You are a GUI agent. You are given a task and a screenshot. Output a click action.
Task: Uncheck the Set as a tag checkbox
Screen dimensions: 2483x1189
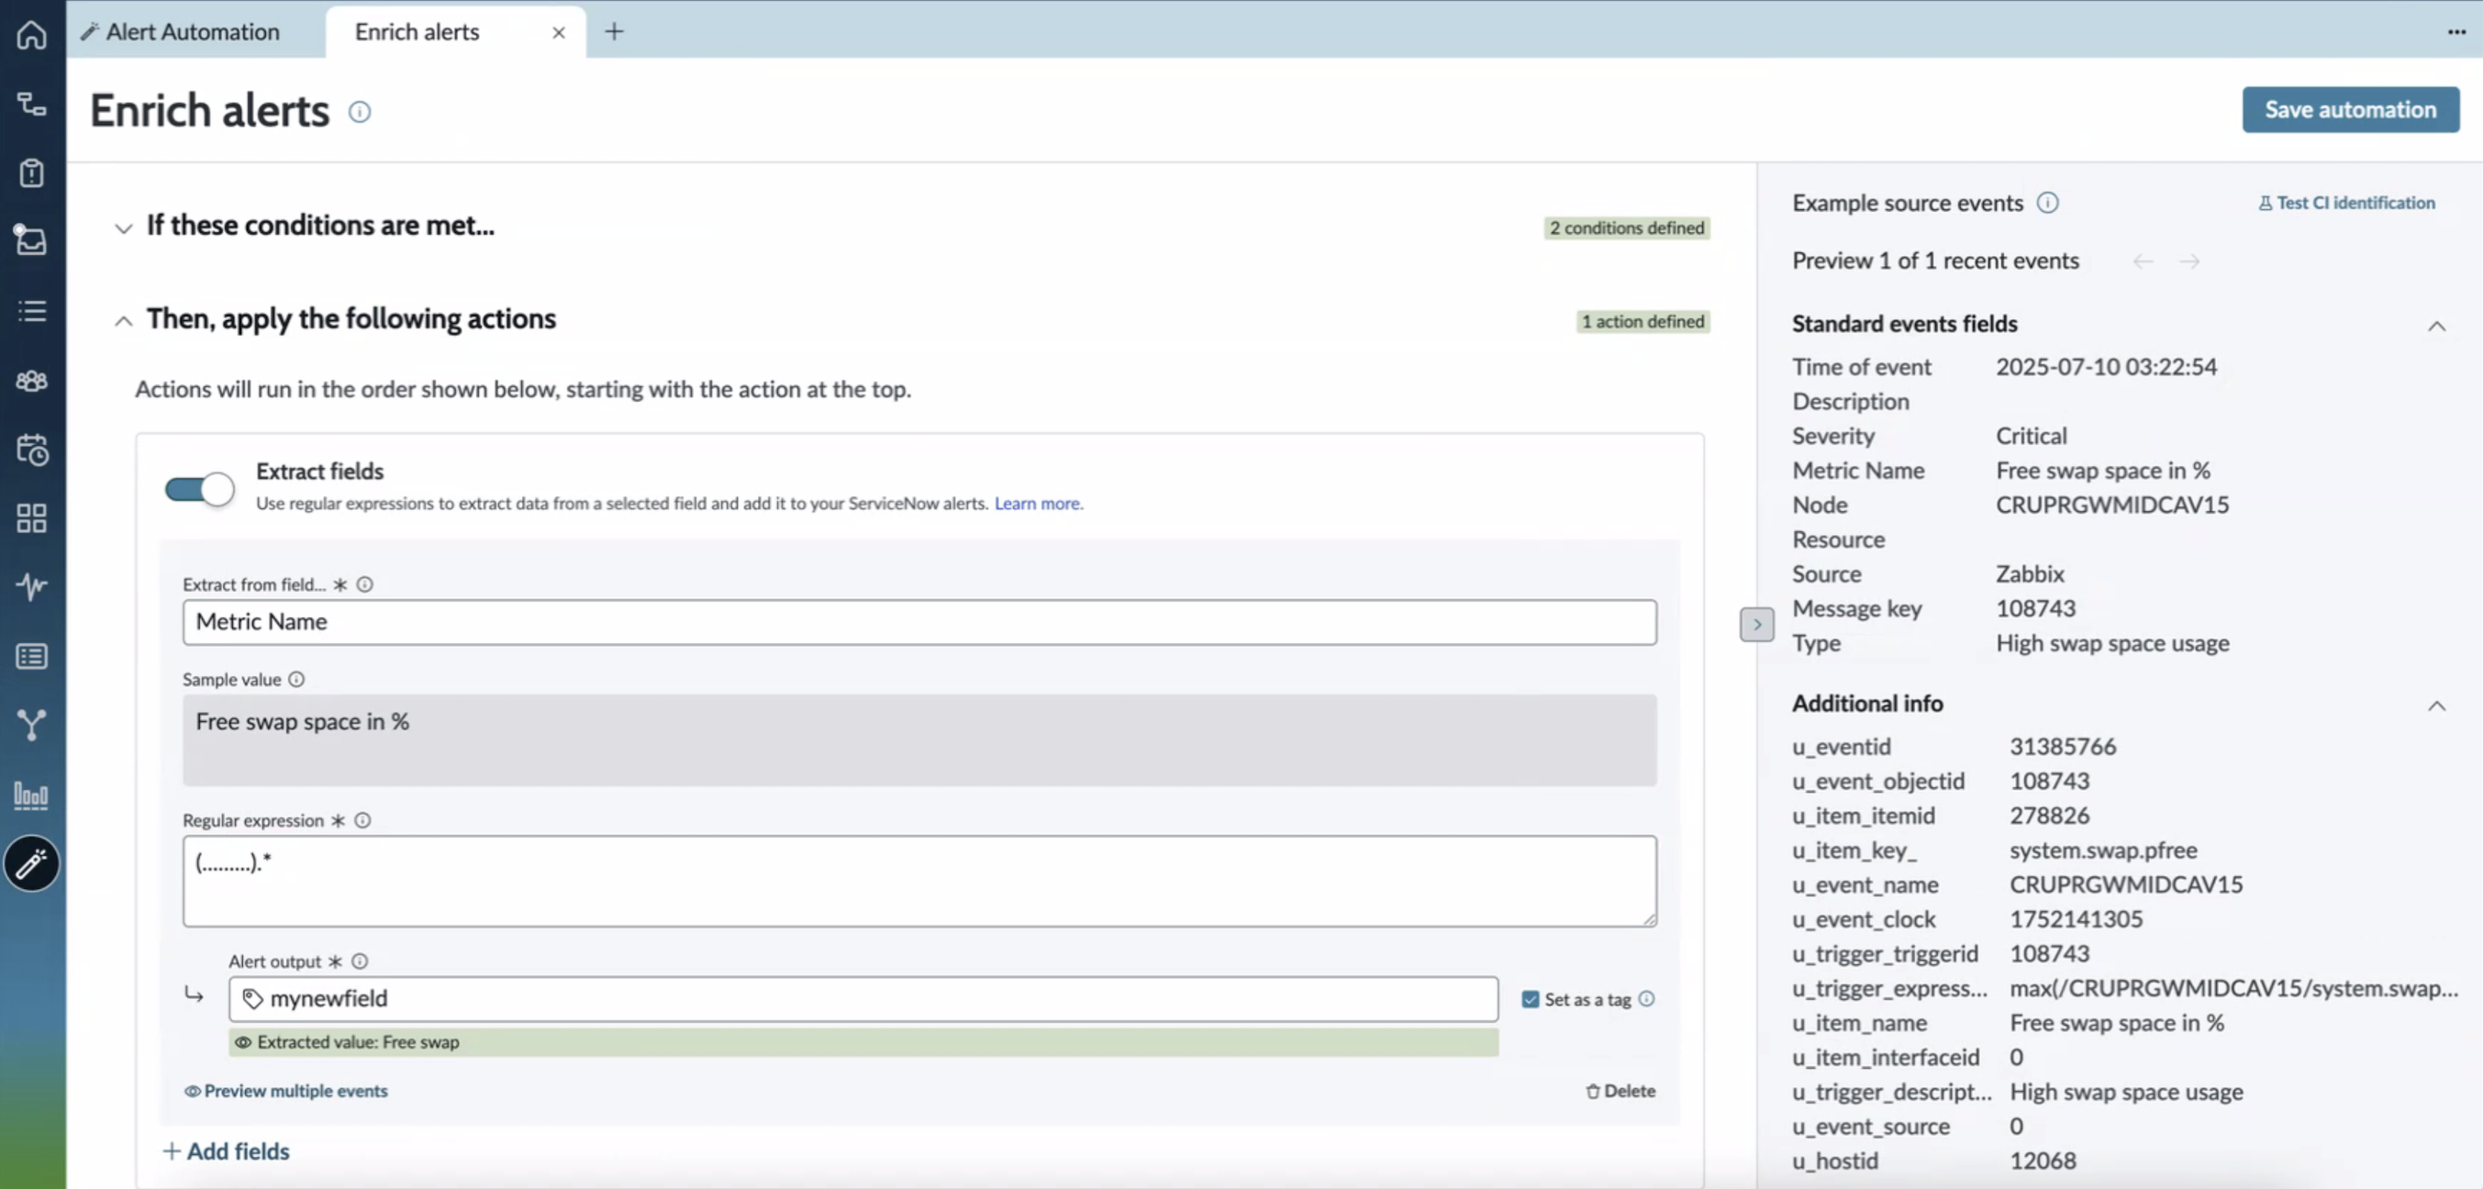pos(1530,999)
